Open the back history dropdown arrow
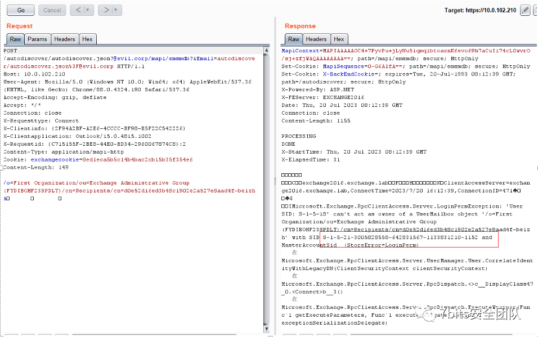The width and height of the screenshot is (538, 337). pos(88,10)
